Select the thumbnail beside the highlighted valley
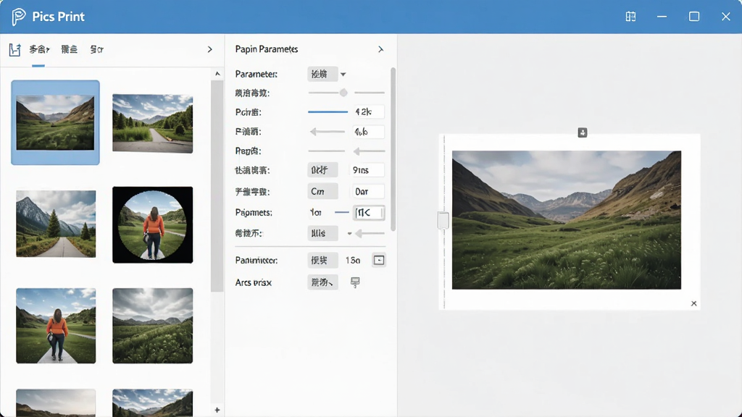742x417 pixels. coord(152,123)
